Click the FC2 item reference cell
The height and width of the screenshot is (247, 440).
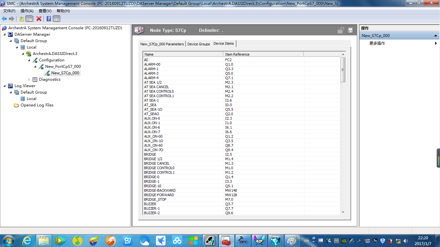[228, 60]
